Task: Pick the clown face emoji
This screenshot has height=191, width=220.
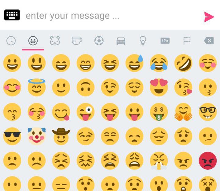Action: click(x=37, y=136)
